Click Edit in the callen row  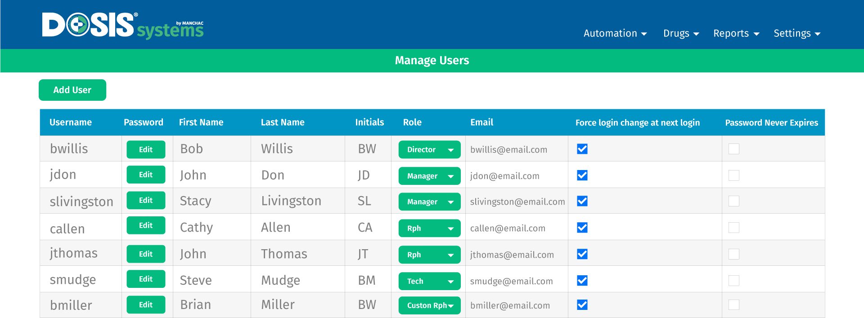click(x=146, y=225)
